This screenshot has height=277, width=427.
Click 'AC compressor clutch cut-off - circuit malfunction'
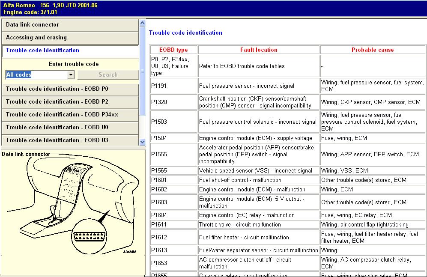(259, 263)
